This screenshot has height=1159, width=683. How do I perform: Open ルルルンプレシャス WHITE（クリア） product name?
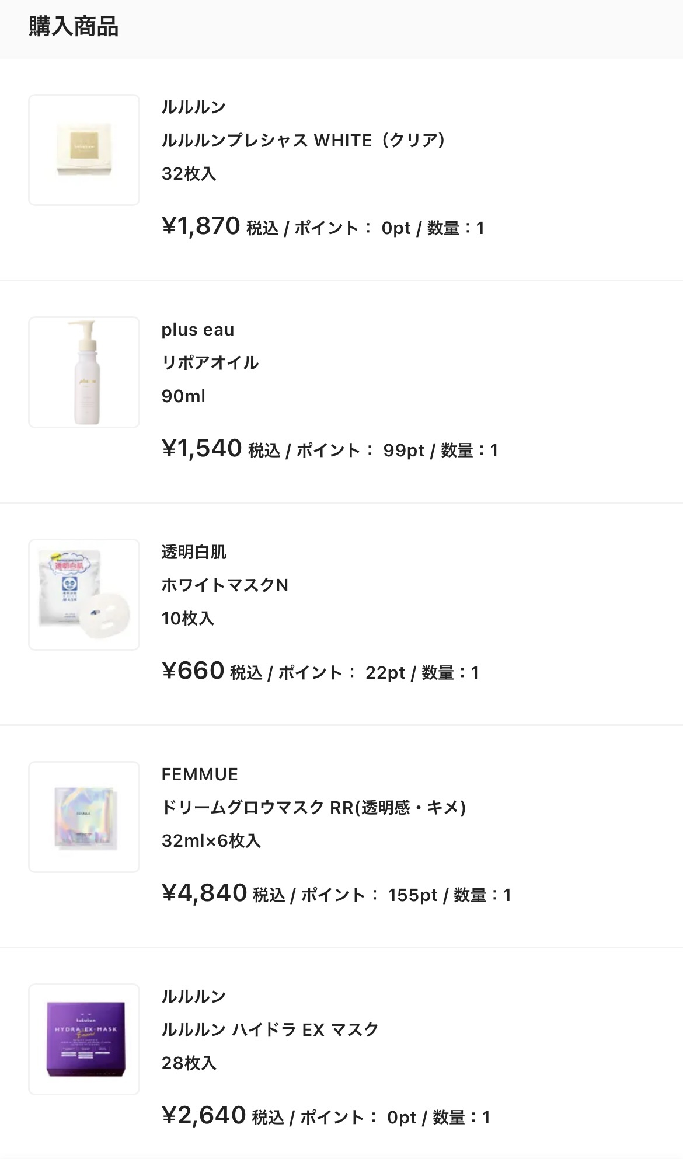tap(304, 141)
